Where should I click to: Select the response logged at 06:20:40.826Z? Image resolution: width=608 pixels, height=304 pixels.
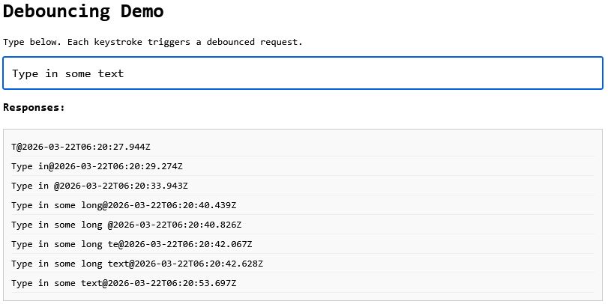[127, 225]
